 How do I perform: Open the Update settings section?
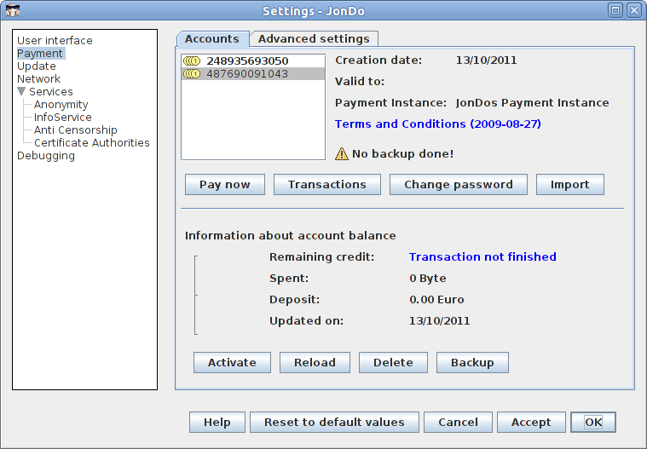(x=37, y=66)
